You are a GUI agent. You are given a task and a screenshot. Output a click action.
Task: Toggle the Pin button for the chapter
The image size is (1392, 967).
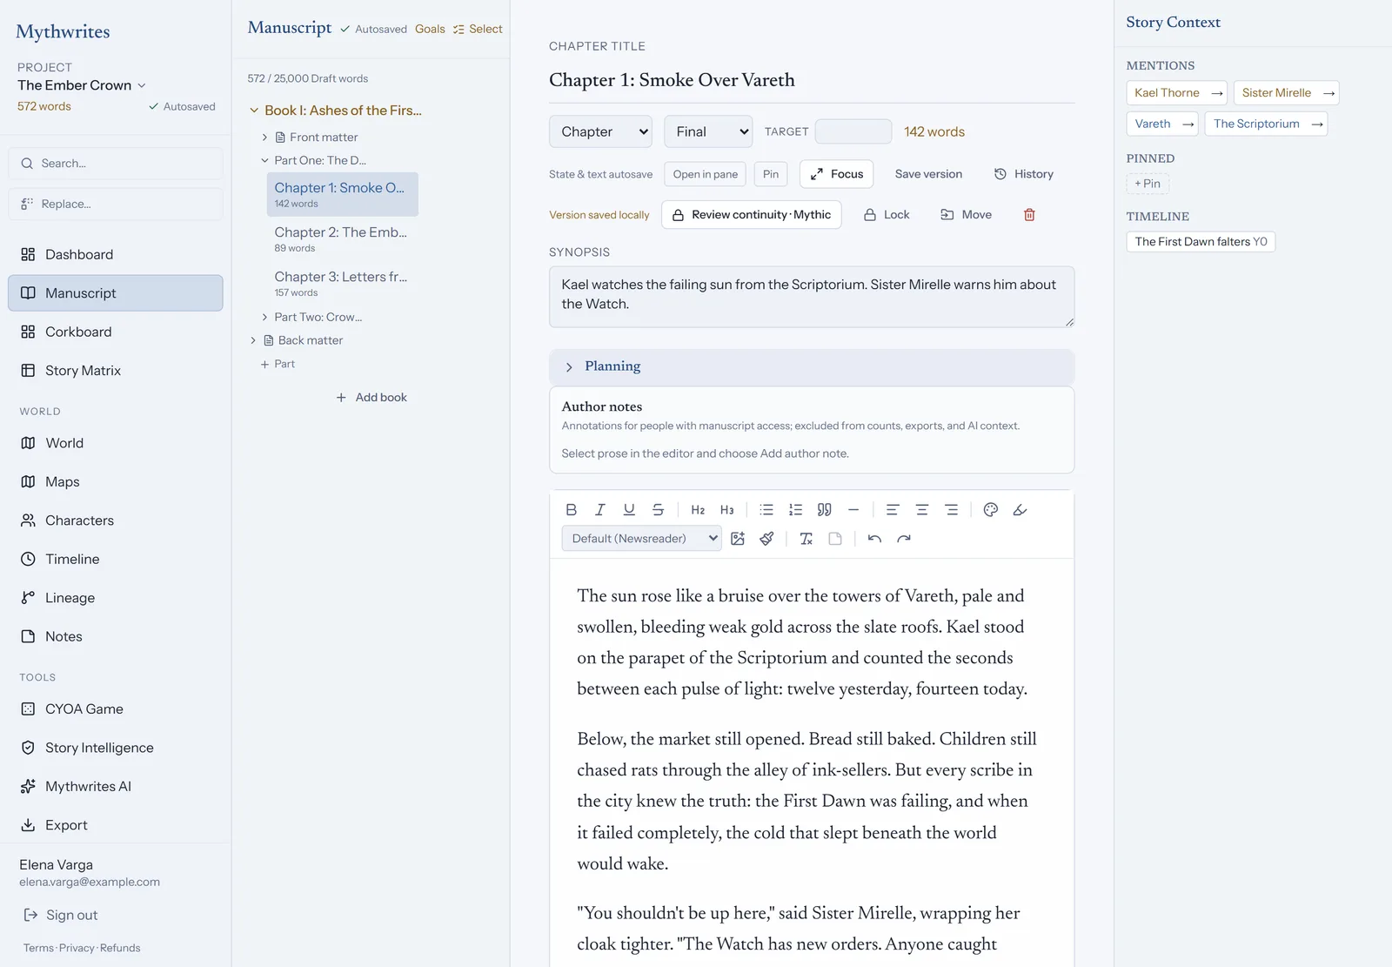pos(771,174)
